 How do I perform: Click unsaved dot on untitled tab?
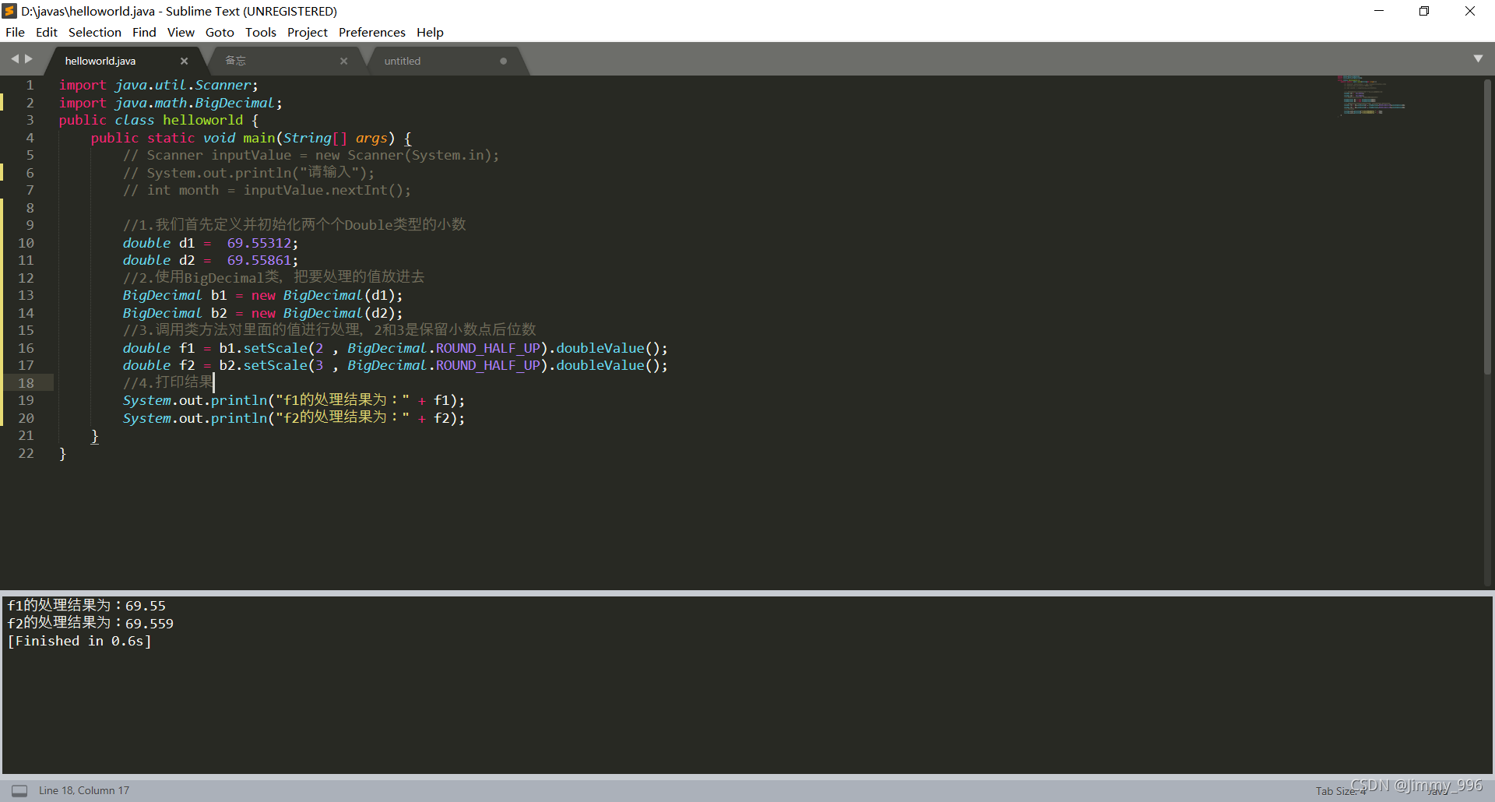tap(503, 61)
